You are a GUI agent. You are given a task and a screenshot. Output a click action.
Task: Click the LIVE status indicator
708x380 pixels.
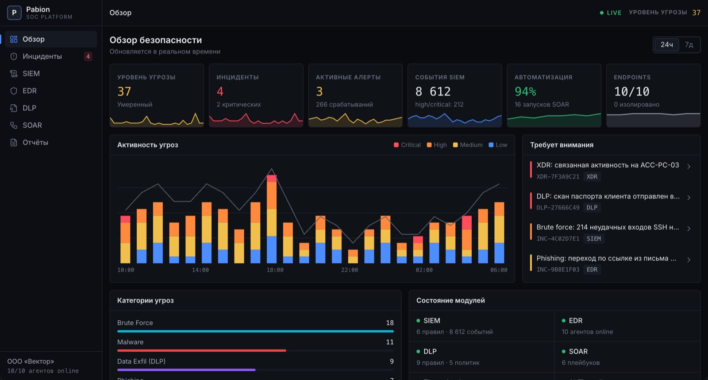611,13
